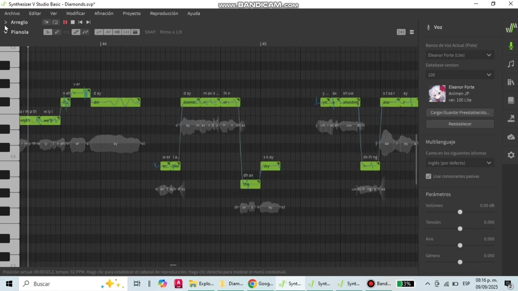Image resolution: width=518 pixels, height=291 pixels.
Task: Toggle the phoneme |a| display icon
Action: click(126, 32)
